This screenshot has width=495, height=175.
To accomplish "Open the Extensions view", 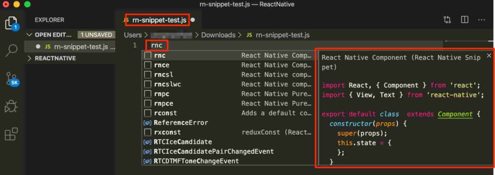I will coord(12,134).
